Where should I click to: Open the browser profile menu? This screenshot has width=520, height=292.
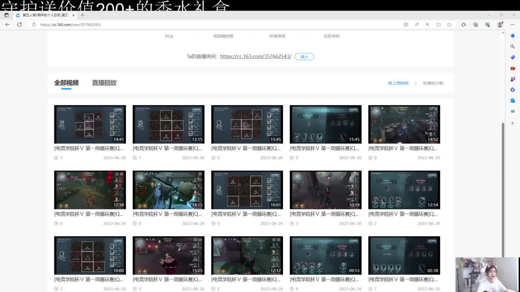(500, 24)
